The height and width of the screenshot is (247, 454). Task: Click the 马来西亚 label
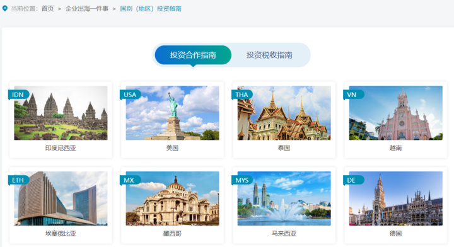click(x=284, y=233)
